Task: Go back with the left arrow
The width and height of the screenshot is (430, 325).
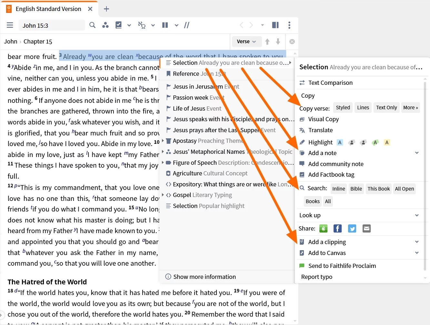Action: coord(241,25)
